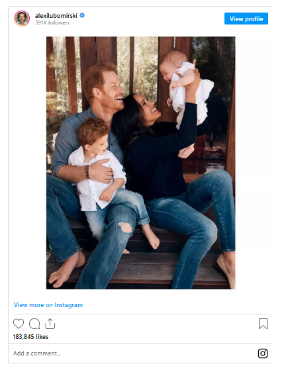
Task: Click the alexilubomirski username link
Action: point(56,16)
